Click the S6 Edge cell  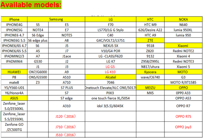[x=38, y=35]
